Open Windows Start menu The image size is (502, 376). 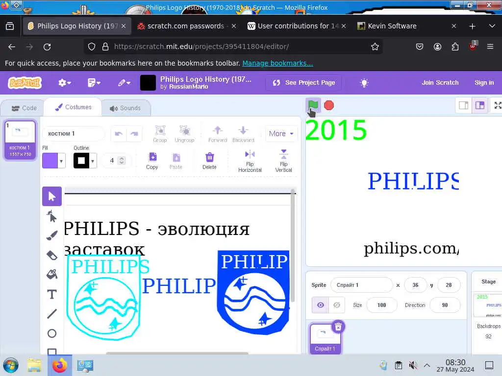(x=11, y=365)
